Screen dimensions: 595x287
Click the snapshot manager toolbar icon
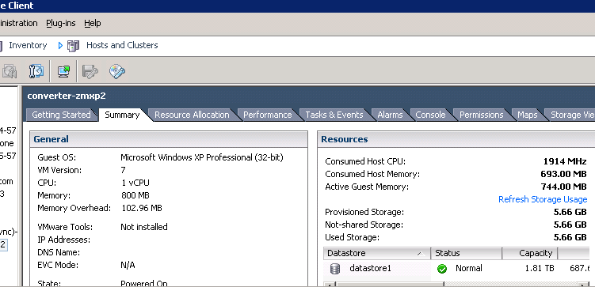(x=36, y=71)
